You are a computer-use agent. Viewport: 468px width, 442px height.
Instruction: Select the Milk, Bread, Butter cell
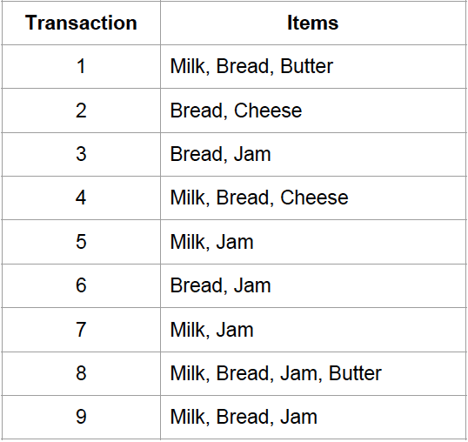pyautogui.click(x=313, y=66)
